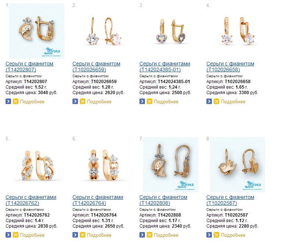The width and height of the screenshot is (284, 246).
Task: Click Подробнее under item T14202808
Action: [166, 235]
